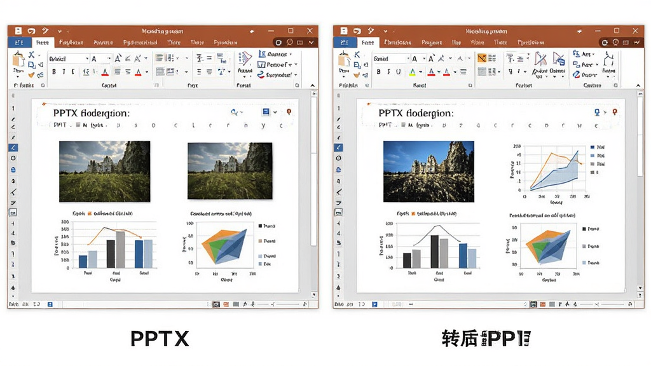Click the blue disk icon in the left window status bar
651x366 pixels.
pos(50,304)
